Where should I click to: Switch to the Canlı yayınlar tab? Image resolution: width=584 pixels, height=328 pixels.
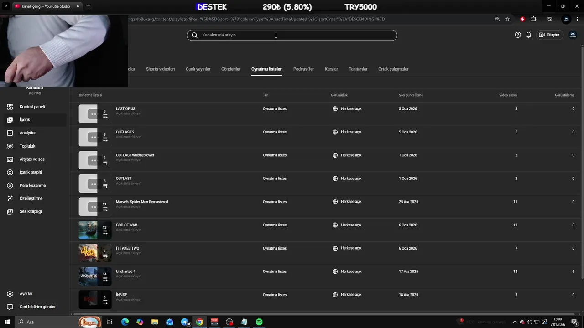(x=198, y=69)
